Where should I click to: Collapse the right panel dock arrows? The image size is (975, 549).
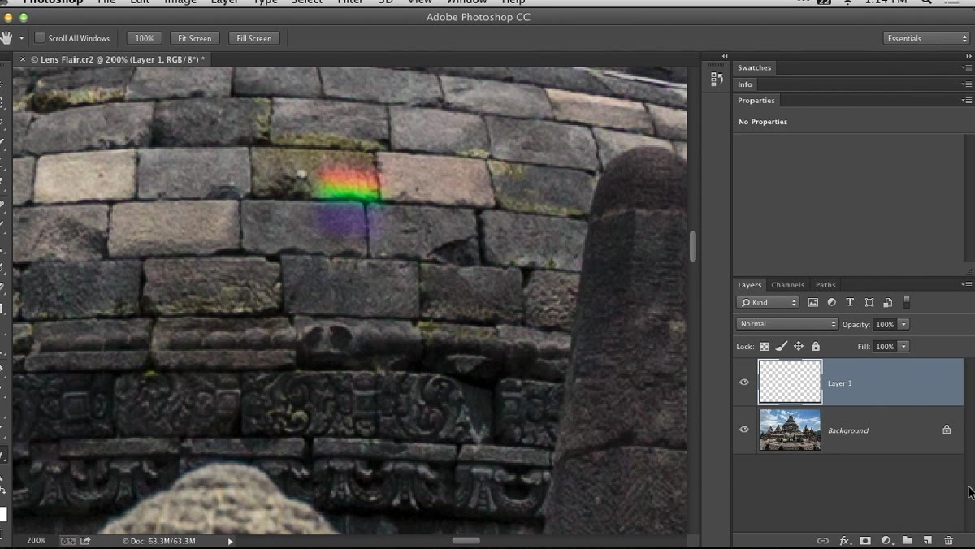pyautogui.click(x=968, y=56)
